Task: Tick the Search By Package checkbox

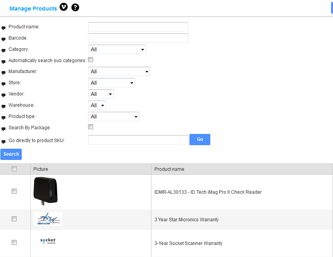Action: pyautogui.click(x=91, y=127)
